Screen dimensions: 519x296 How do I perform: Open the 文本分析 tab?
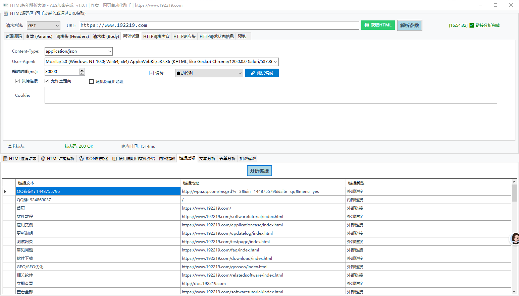point(207,159)
